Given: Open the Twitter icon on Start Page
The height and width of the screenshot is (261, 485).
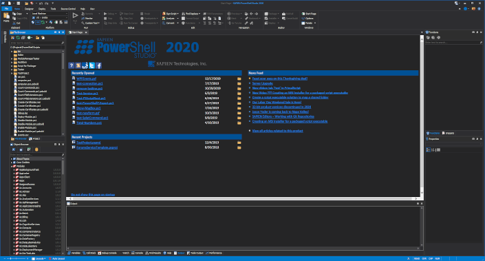Looking at the screenshot, I should pyautogui.click(x=92, y=65).
